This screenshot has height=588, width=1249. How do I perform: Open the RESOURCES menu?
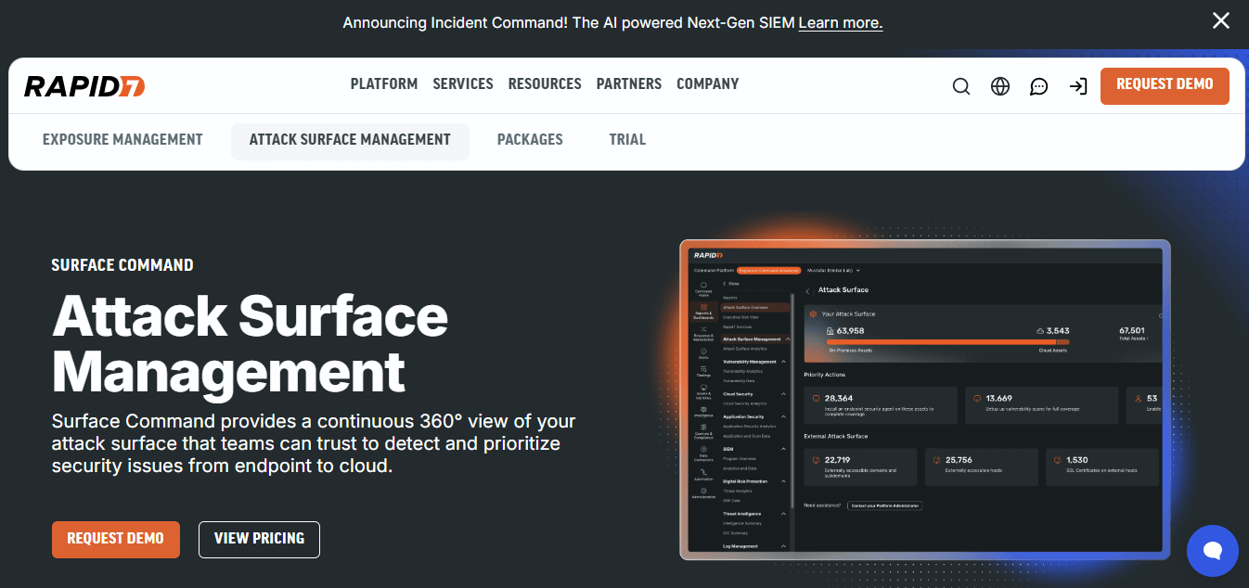[x=545, y=84]
